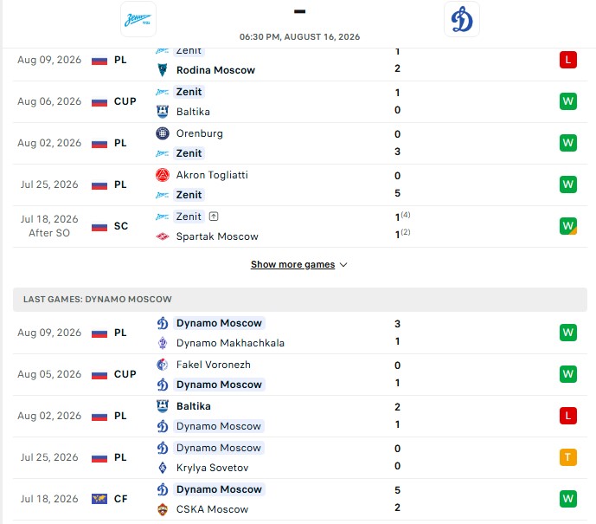Click Baltika crest in Aug 02 Dynamo match
596x524 pixels.
click(x=163, y=406)
